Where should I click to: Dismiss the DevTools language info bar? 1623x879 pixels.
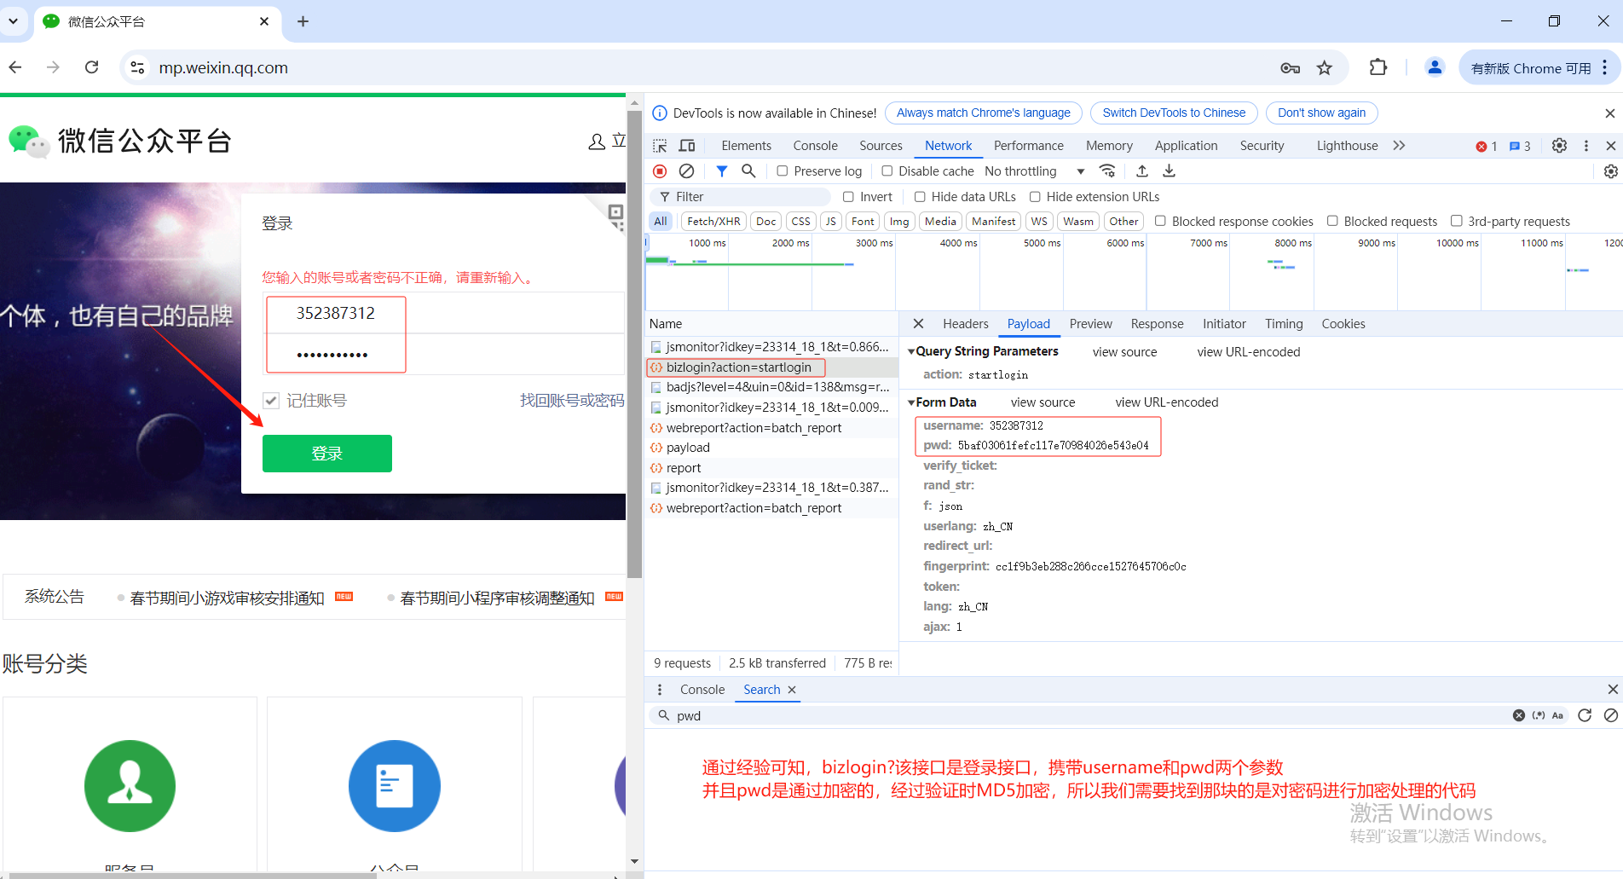point(1609,113)
